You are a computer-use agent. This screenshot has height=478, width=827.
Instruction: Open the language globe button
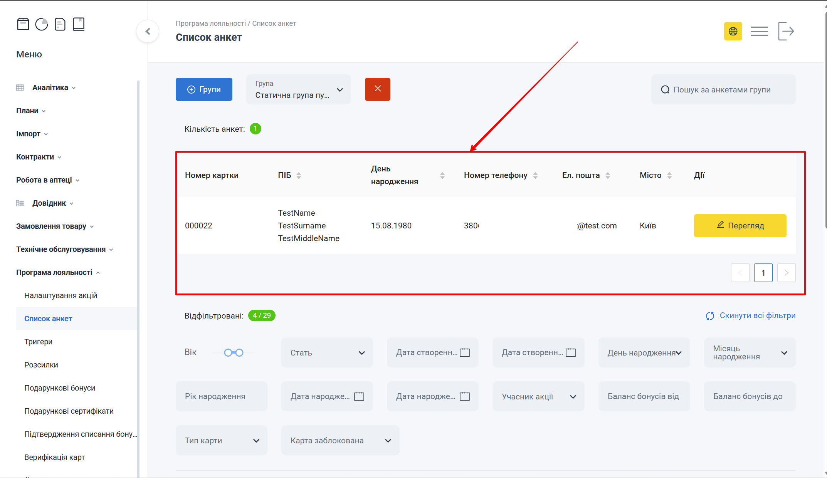(x=733, y=31)
